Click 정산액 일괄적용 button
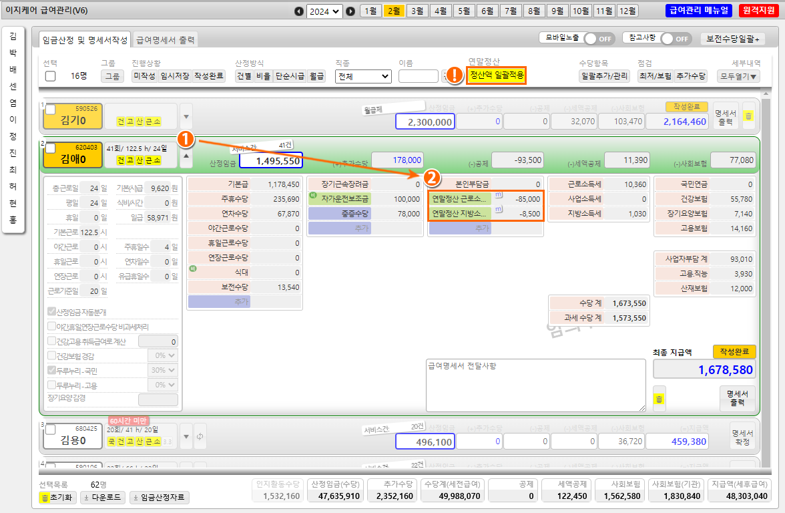 coord(497,75)
